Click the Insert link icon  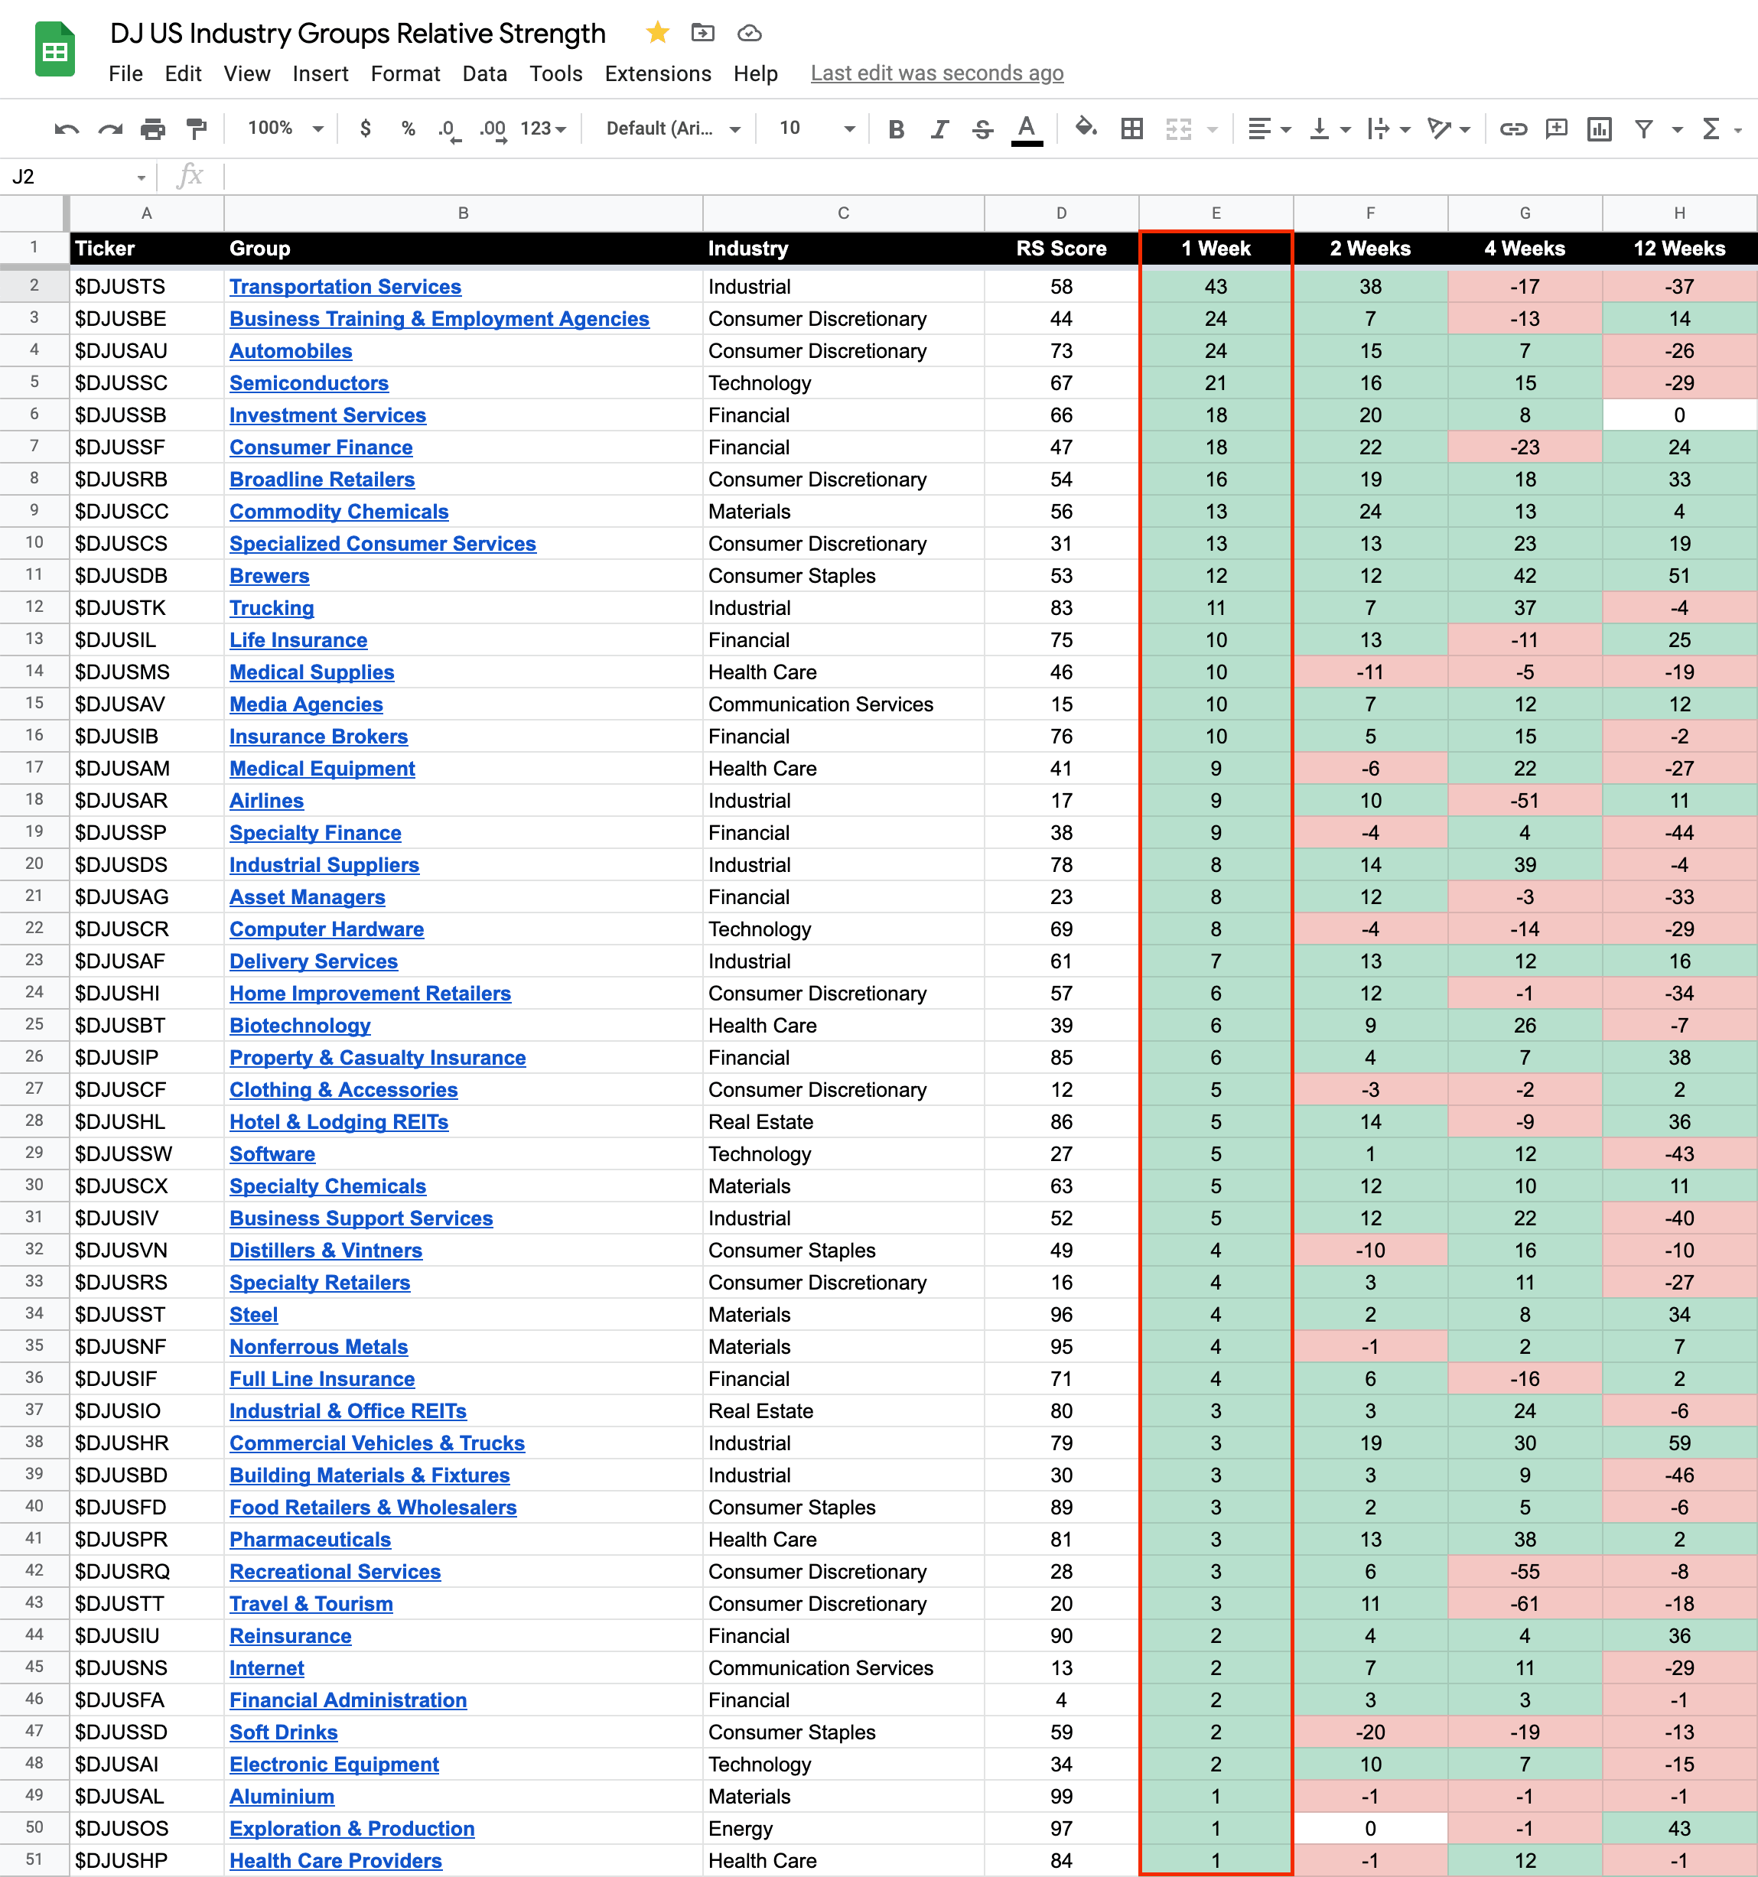click(x=1513, y=128)
